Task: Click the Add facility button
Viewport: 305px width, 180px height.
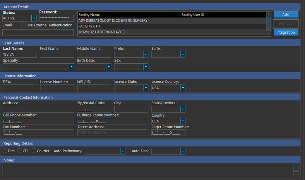Action: (286, 14)
